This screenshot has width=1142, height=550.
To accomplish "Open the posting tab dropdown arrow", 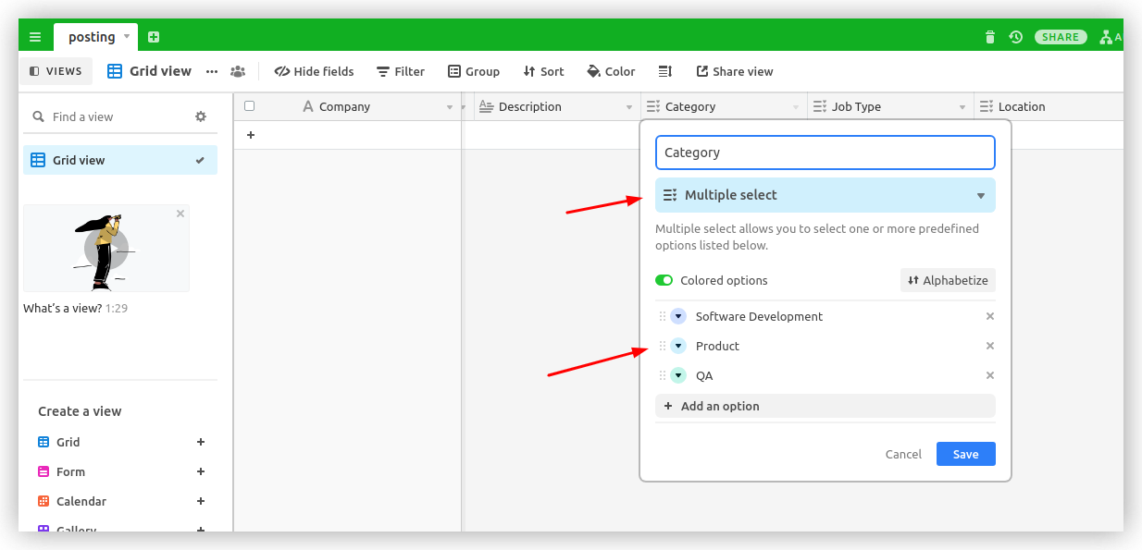I will 127,37.
